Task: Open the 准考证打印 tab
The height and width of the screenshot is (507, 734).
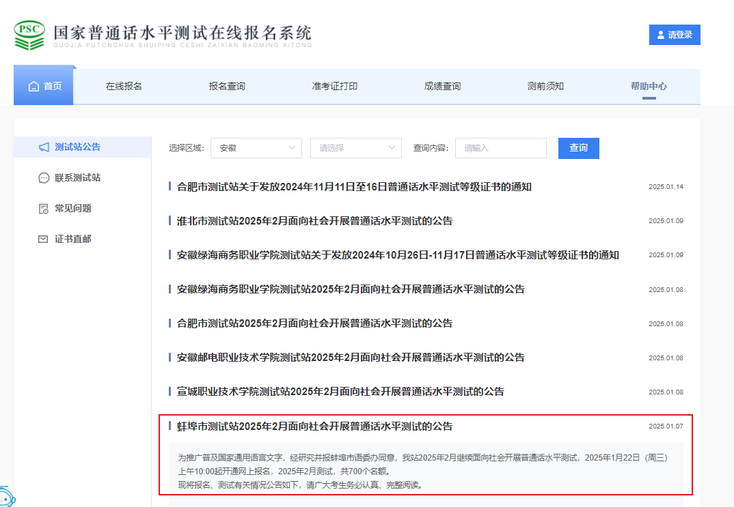Action: pyautogui.click(x=335, y=87)
